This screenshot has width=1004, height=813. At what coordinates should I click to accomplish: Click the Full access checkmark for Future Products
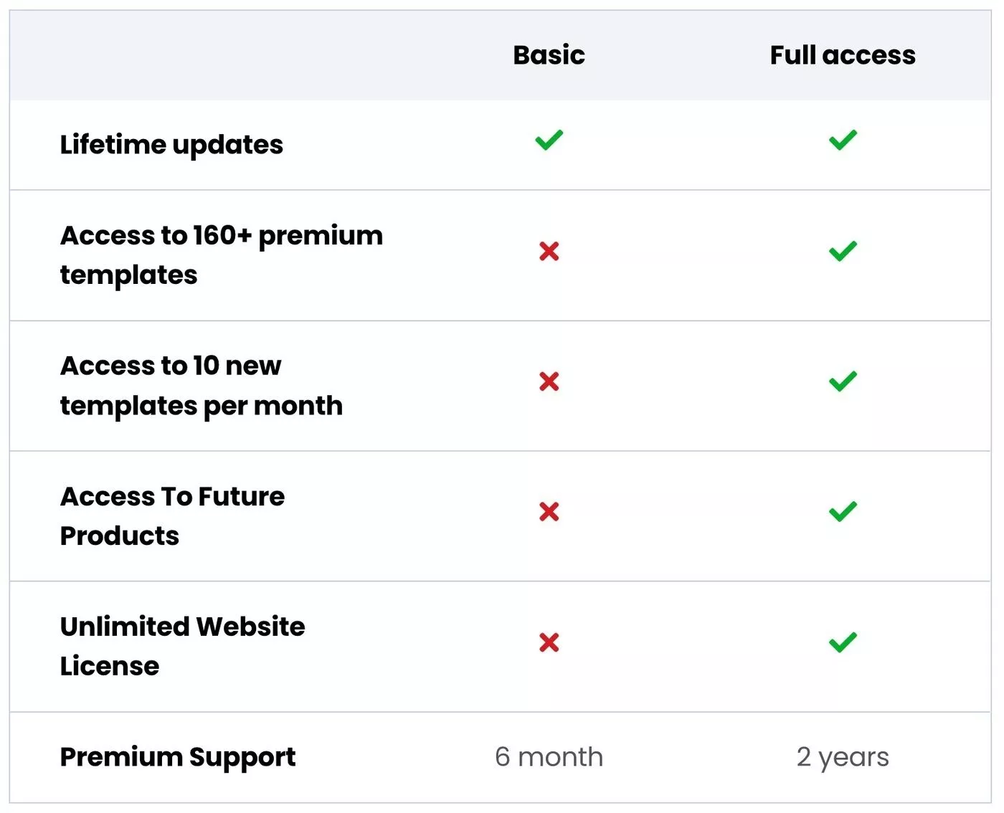843,512
